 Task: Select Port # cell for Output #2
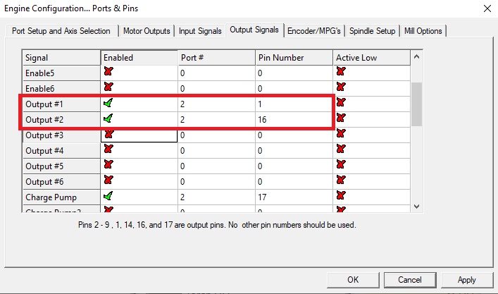pos(216,120)
